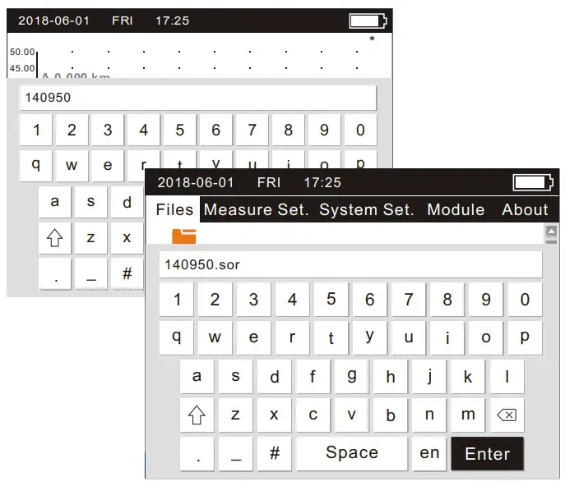Viewport: 565px width, 486px height.
Task: Tap the Space key
Action: [x=352, y=454]
